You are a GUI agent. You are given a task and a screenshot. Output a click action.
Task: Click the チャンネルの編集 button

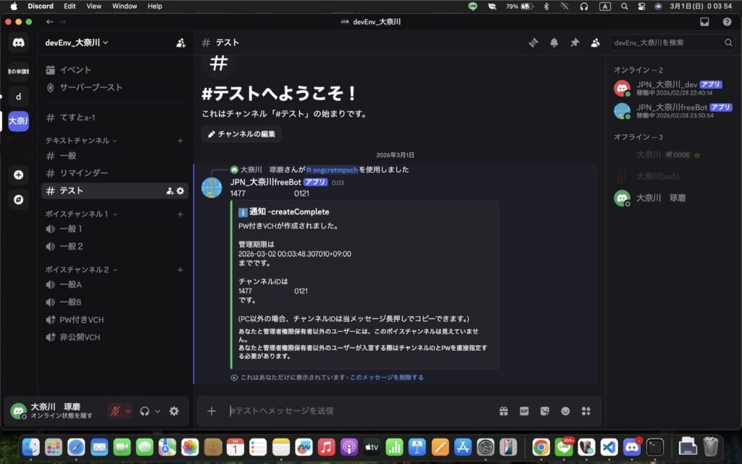click(241, 134)
